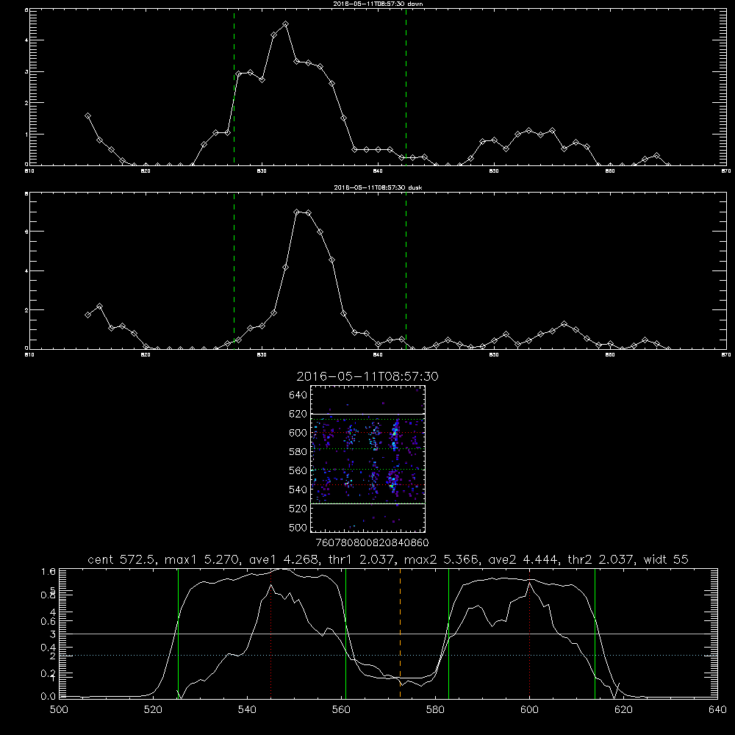Click bottom plot x-axis label '580'

[x=435, y=710]
